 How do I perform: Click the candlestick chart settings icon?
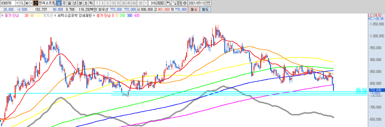[168, 3]
